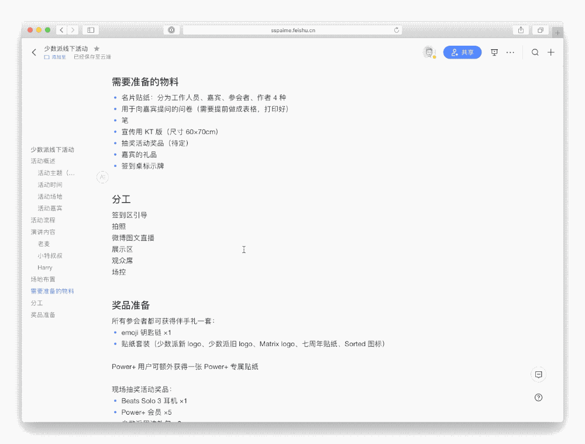This screenshot has height=444, width=585.
Task: Show all tabs with the tab overview icon
Action: (539, 29)
